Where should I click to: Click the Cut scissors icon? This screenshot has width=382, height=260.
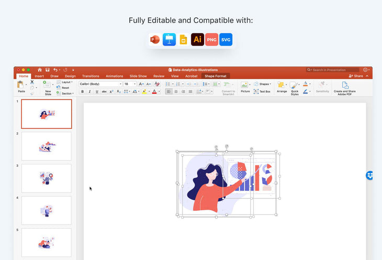32,82
